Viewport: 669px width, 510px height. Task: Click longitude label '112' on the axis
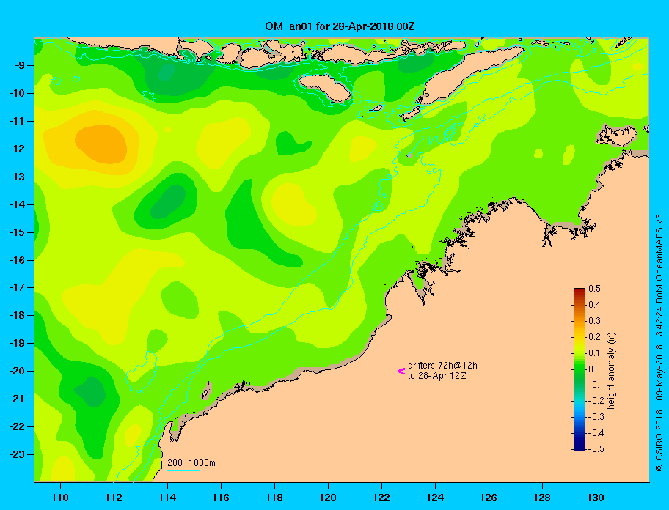114,498
